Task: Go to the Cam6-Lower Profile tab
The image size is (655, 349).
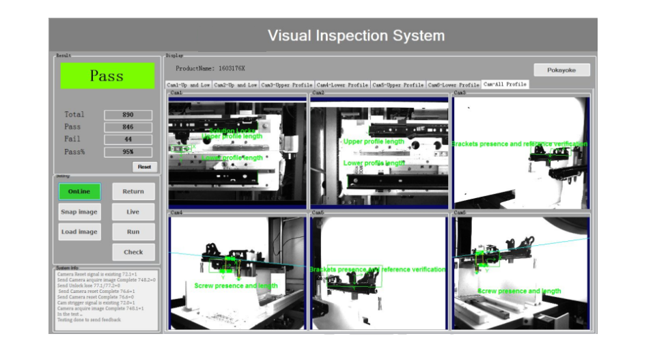Action: click(454, 85)
